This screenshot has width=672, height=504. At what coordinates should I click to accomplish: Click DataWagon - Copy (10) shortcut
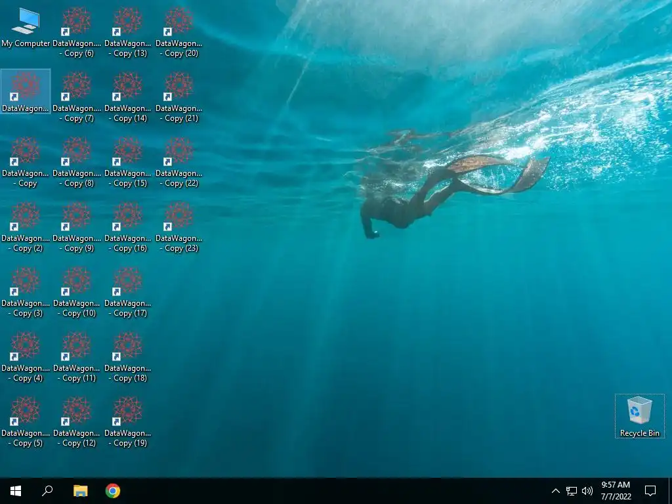(77, 293)
